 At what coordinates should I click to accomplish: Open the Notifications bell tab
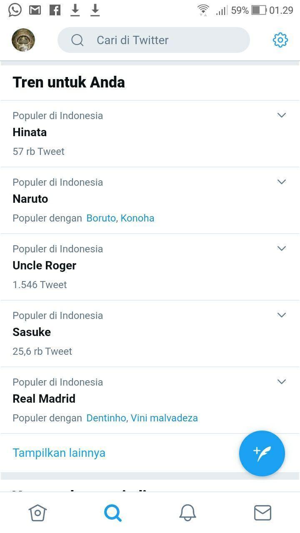tap(187, 513)
